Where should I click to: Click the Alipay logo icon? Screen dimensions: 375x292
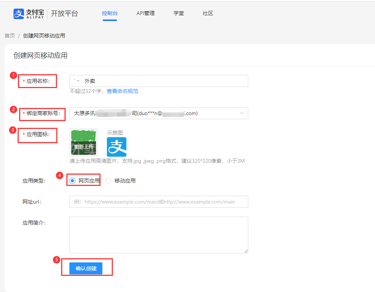19,13
